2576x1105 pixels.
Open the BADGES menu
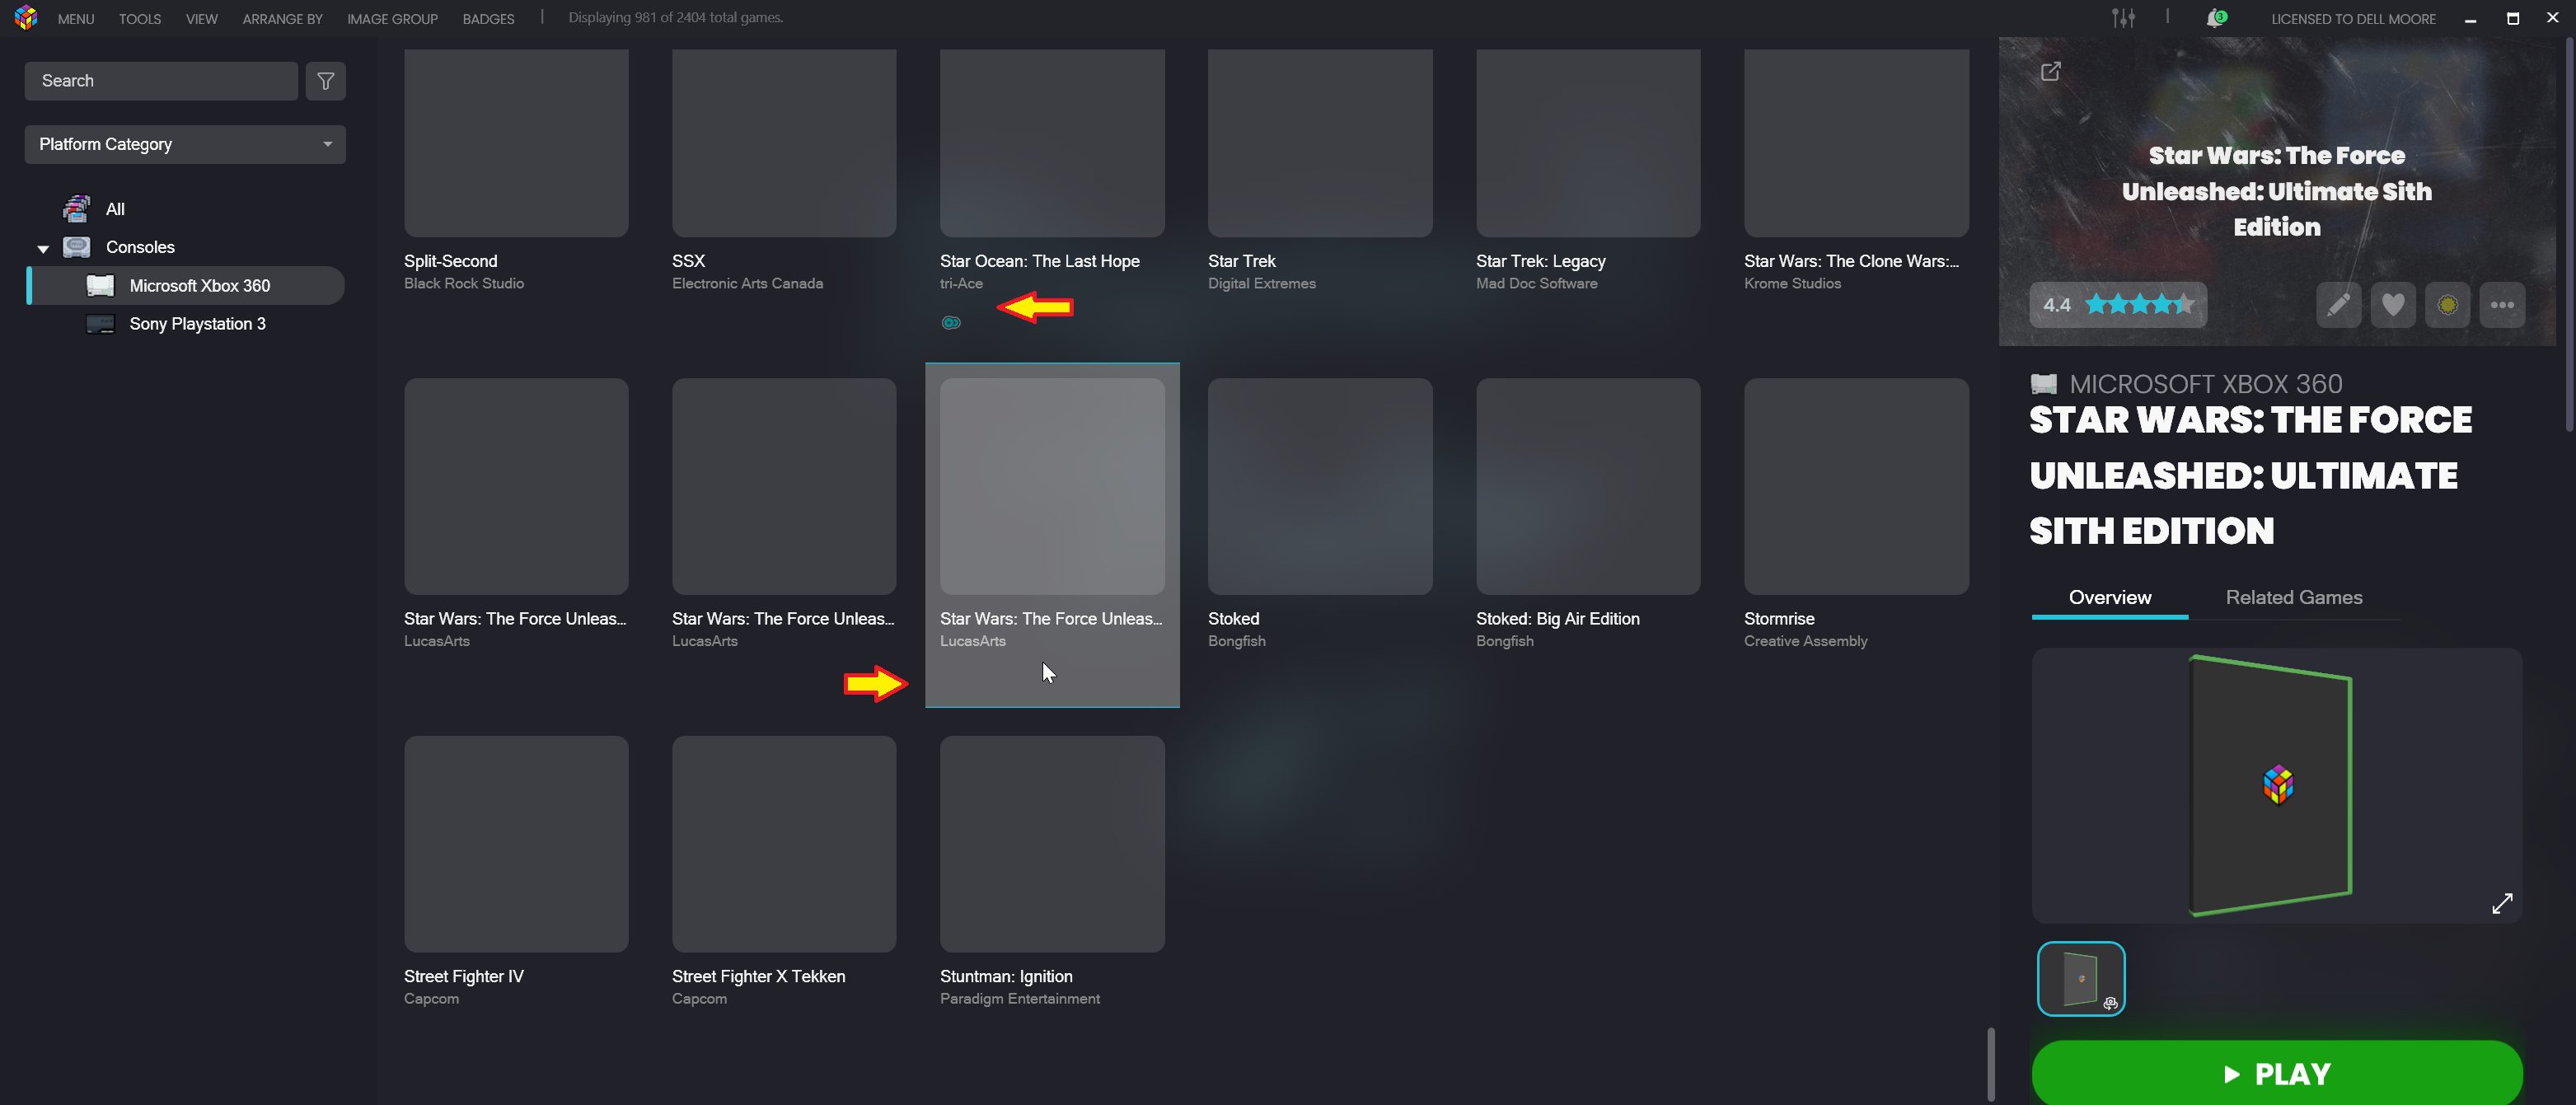click(488, 19)
